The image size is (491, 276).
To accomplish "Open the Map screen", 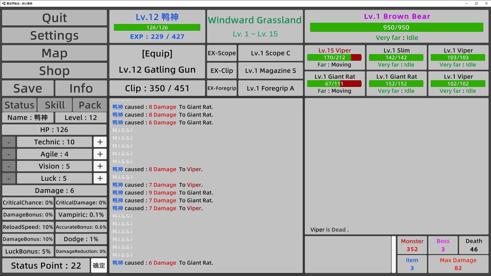I will tap(54, 53).
